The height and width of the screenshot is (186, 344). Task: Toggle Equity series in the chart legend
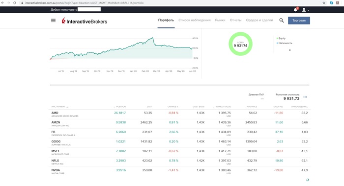point(281,38)
